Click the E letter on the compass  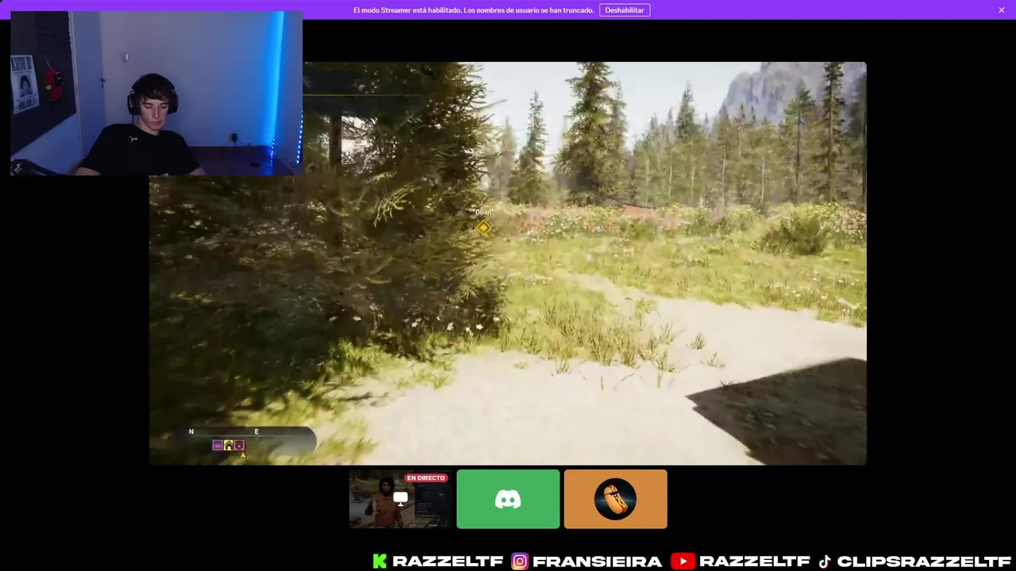point(256,431)
